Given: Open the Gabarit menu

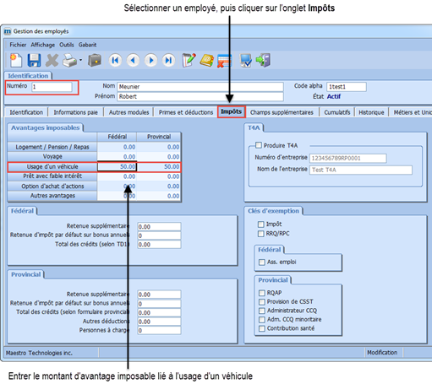Looking at the screenshot, I should coord(87,45).
